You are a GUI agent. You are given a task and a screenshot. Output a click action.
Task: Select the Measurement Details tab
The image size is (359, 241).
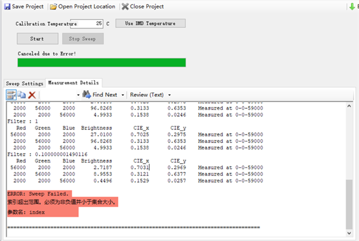(x=73, y=83)
